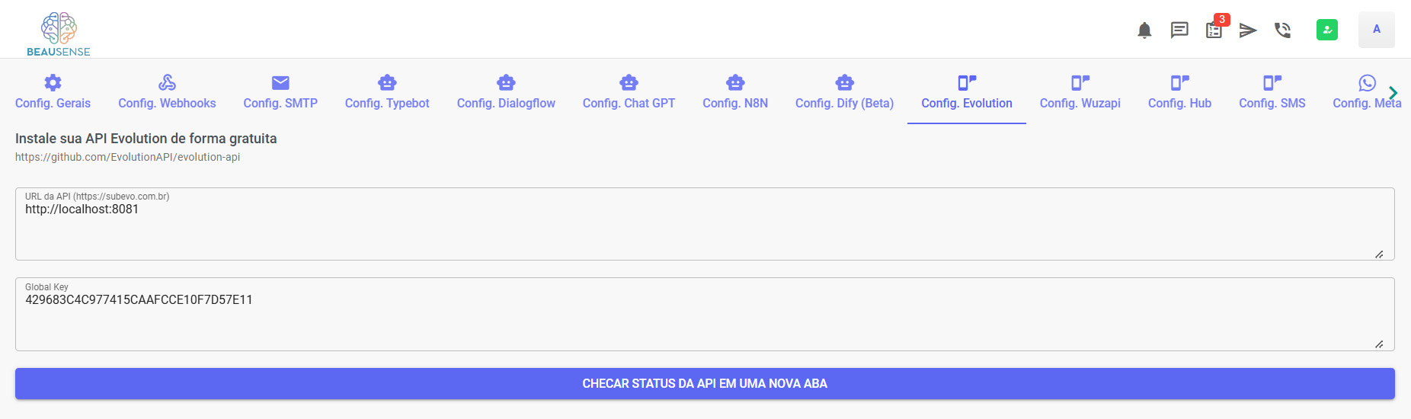Image resolution: width=1411 pixels, height=419 pixels.
Task: Open the phone call icon
Action: tap(1283, 30)
